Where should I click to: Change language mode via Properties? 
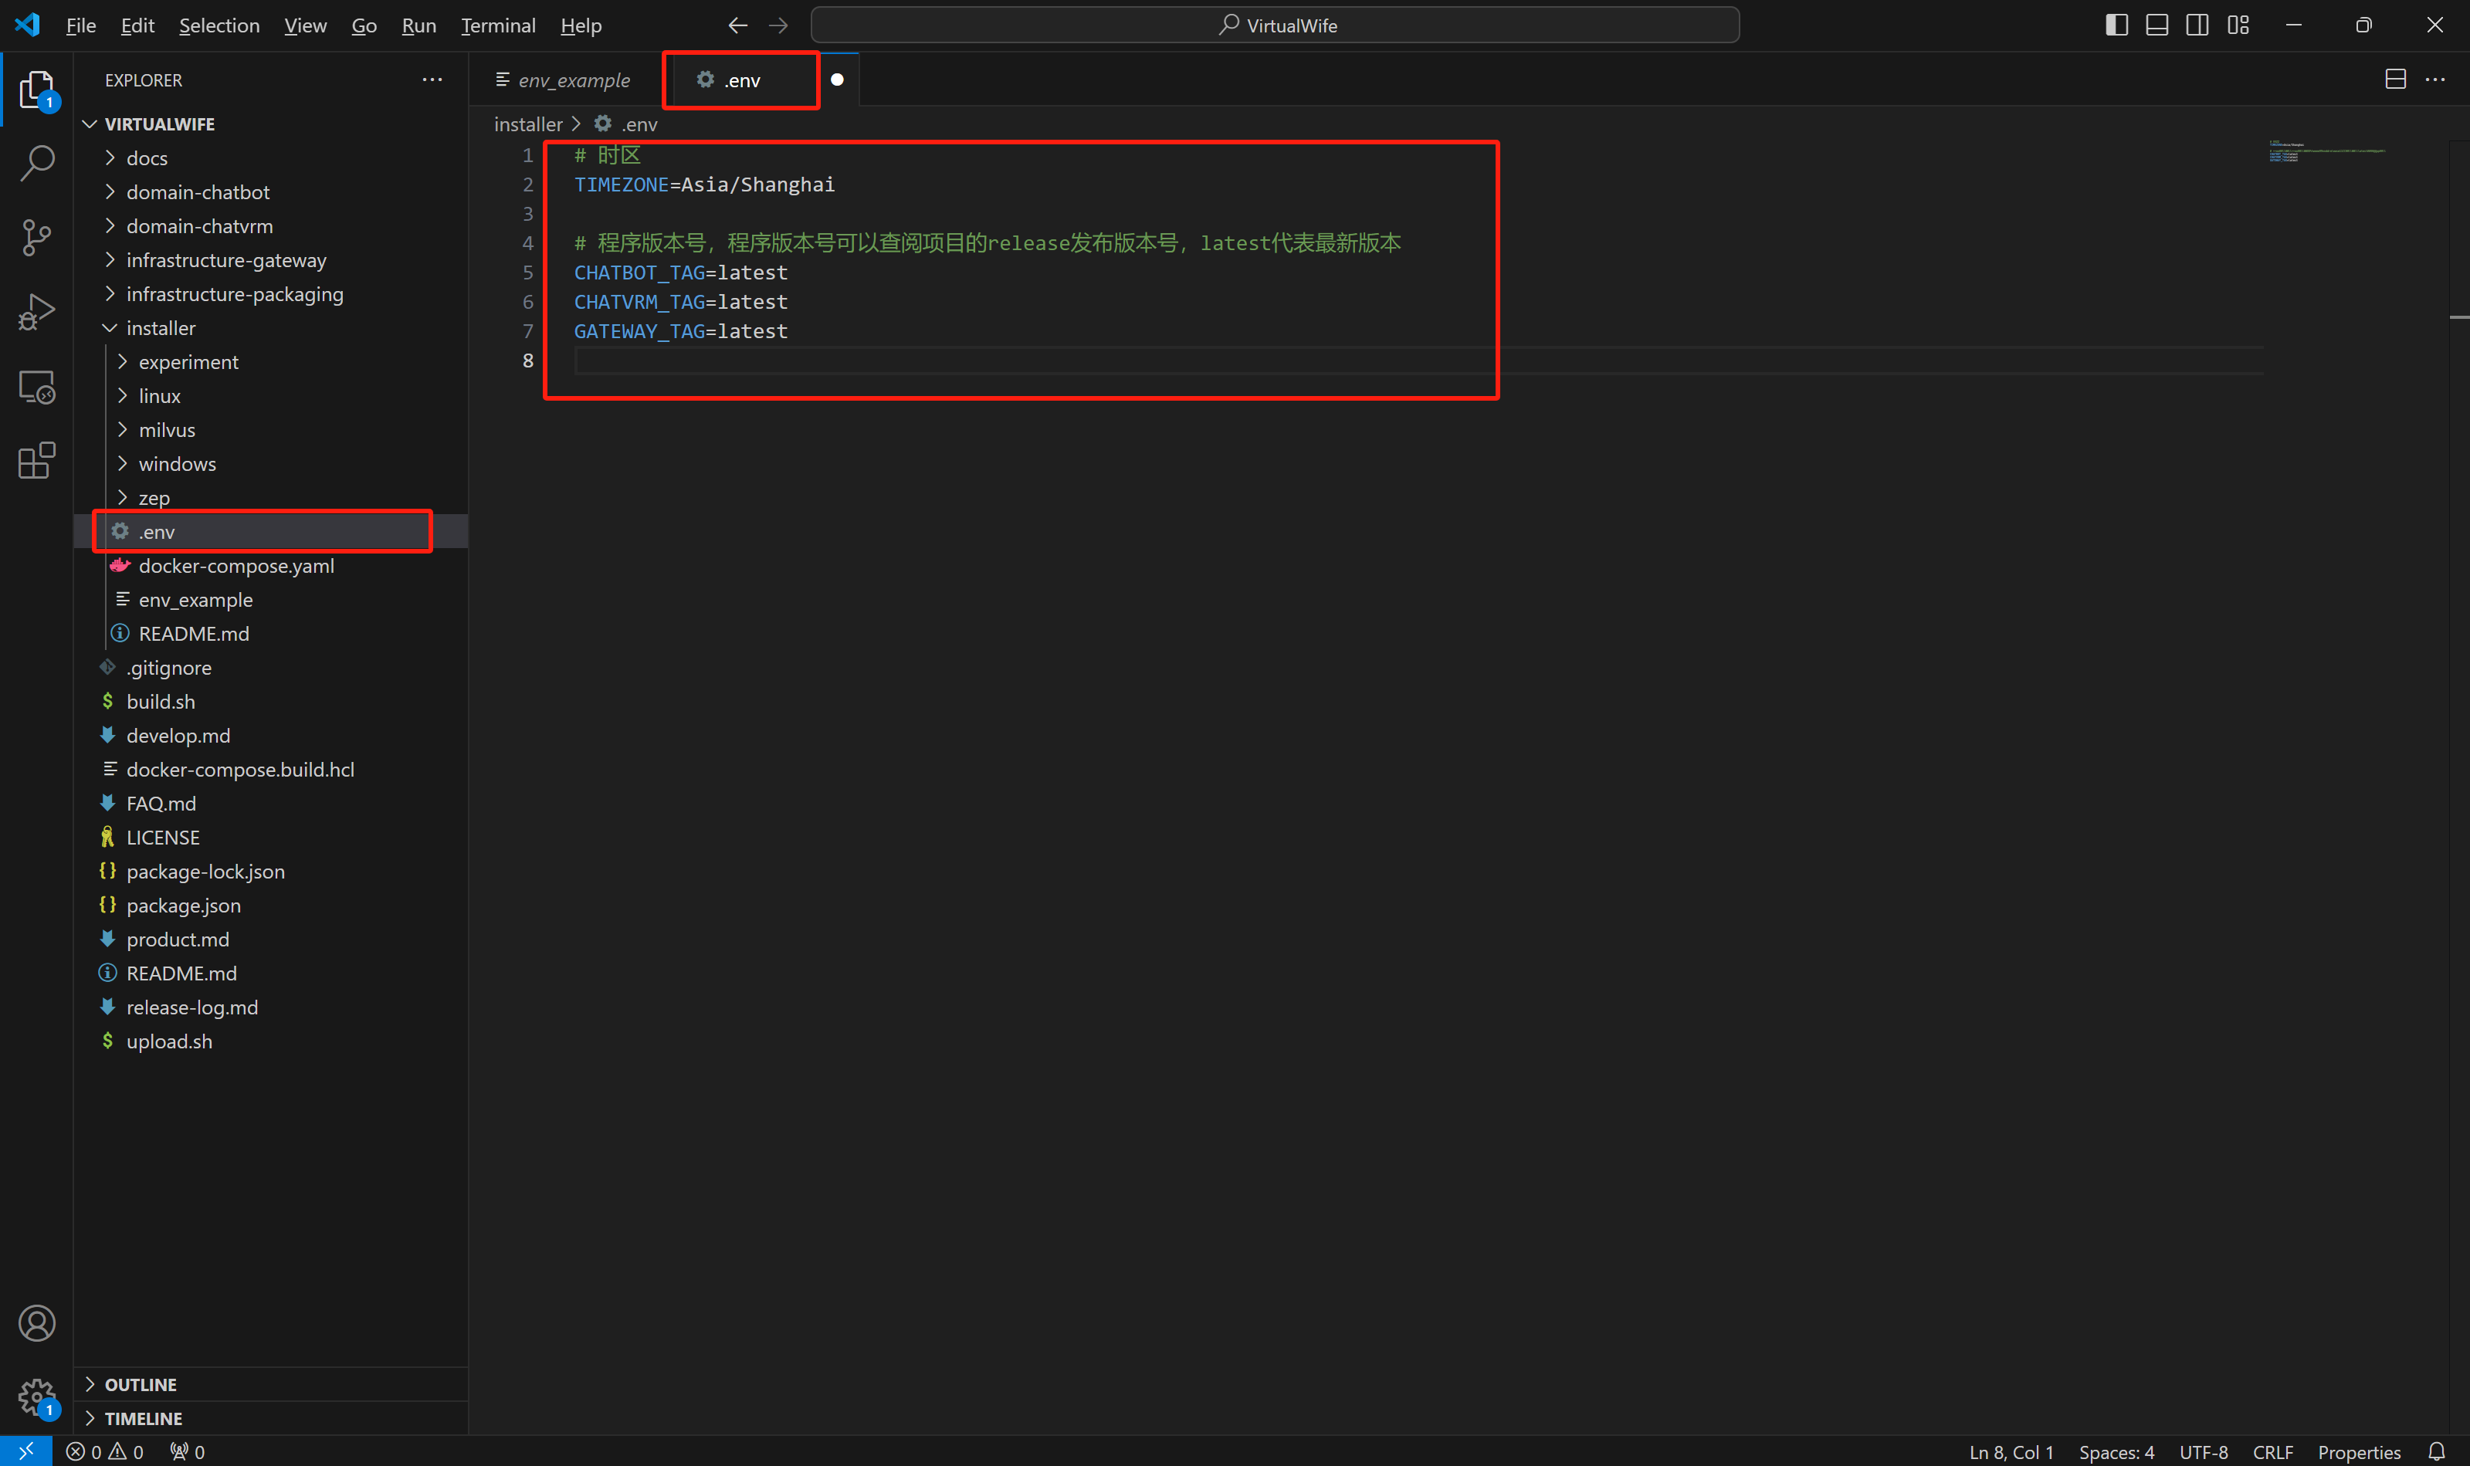click(2358, 1451)
